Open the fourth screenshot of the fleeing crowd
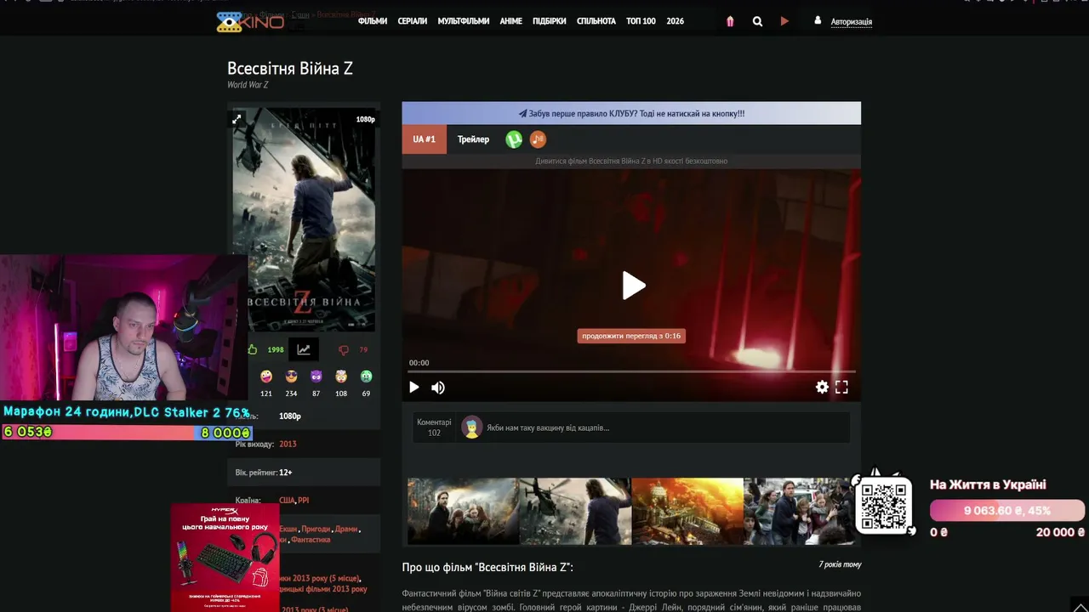The height and width of the screenshot is (612, 1089). [799, 511]
